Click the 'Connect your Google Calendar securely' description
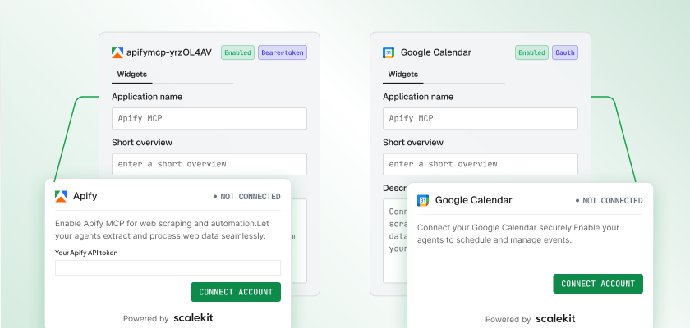Screen dimensions: 690x328 click(518, 234)
